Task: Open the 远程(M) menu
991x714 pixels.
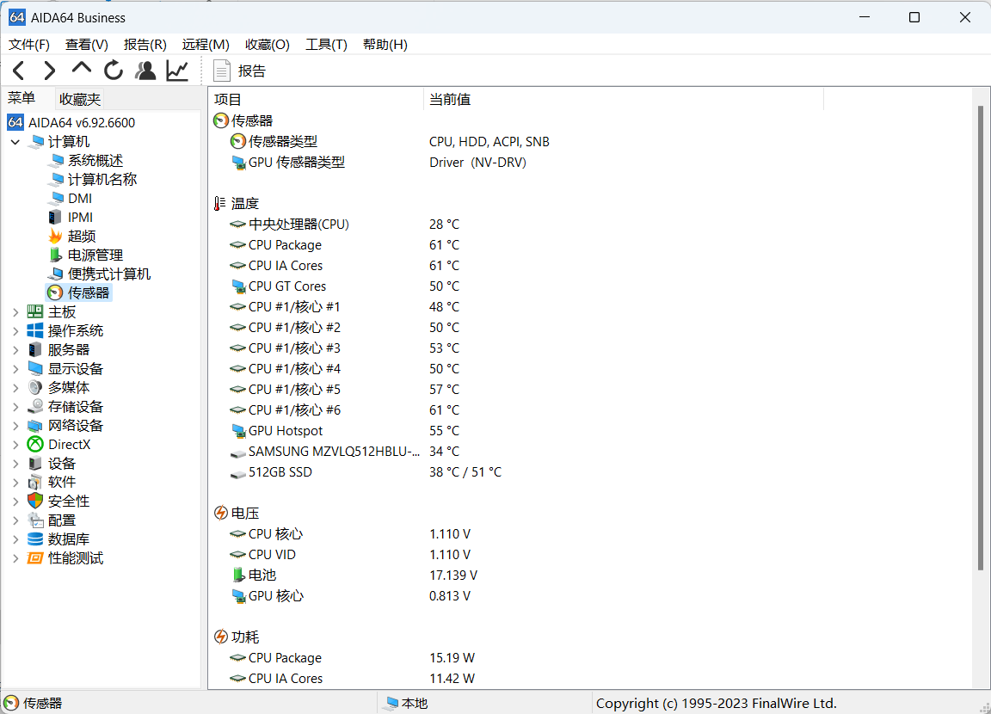Action: point(206,45)
